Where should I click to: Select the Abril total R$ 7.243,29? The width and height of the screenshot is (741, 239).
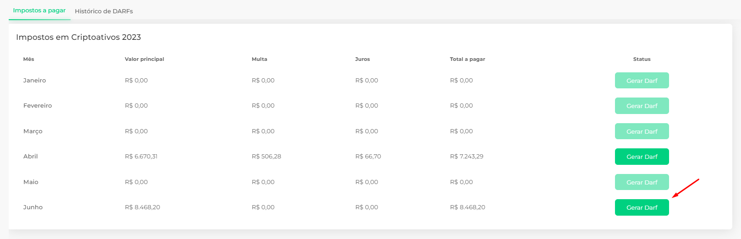(467, 156)
